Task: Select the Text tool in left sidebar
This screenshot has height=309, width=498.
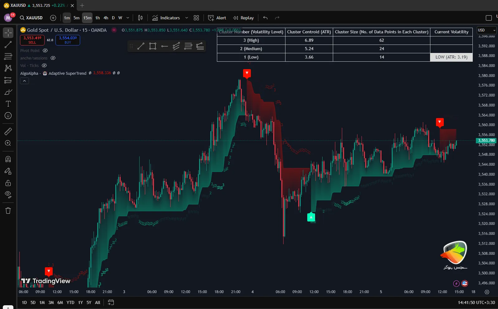Action: 8,104
